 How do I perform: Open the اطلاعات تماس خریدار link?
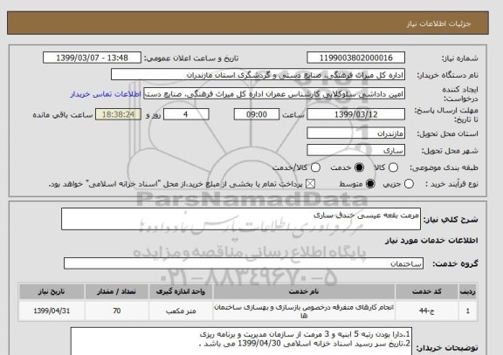point(105,94)
